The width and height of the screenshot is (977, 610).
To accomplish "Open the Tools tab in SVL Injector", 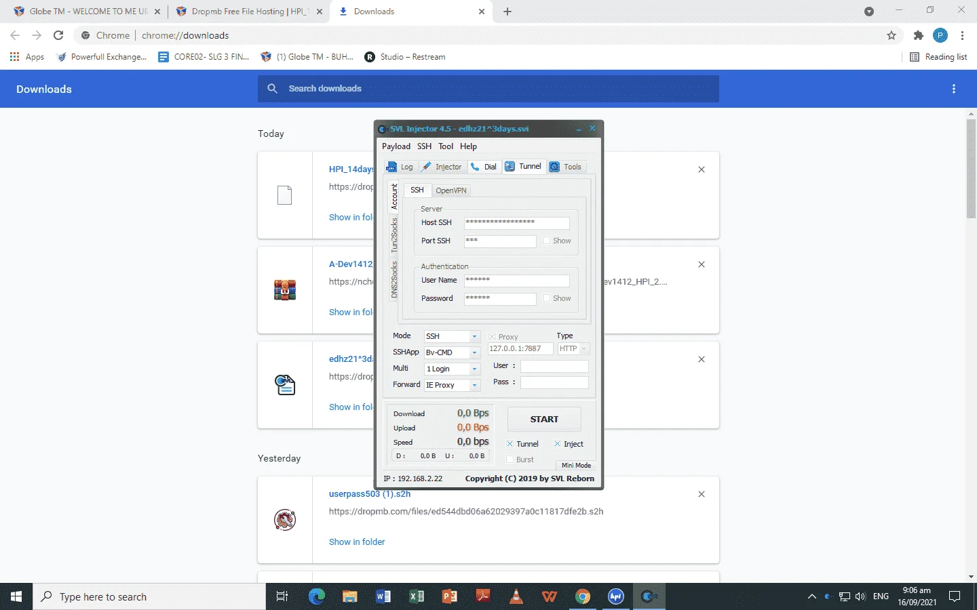I will pyautogui.click(x=565, y=167).
